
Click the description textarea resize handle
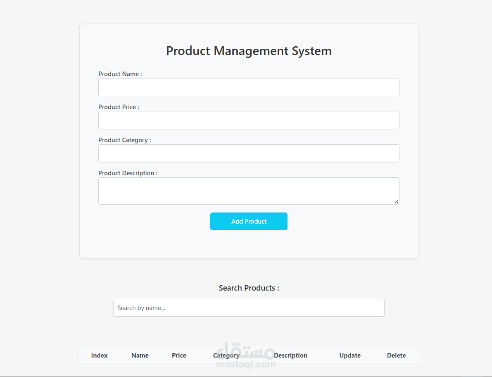click(x=397, y=202)
